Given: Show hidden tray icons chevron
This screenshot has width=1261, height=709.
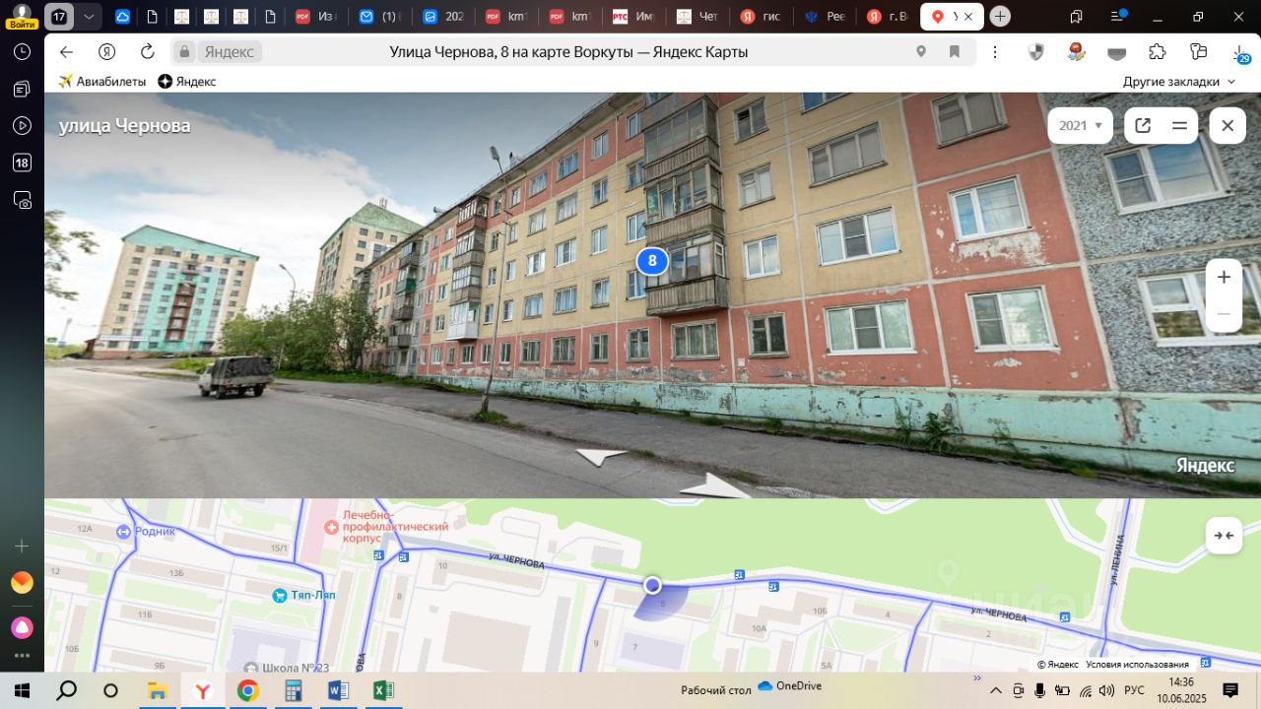Looking at the screenshot, I should pos(996,690).
